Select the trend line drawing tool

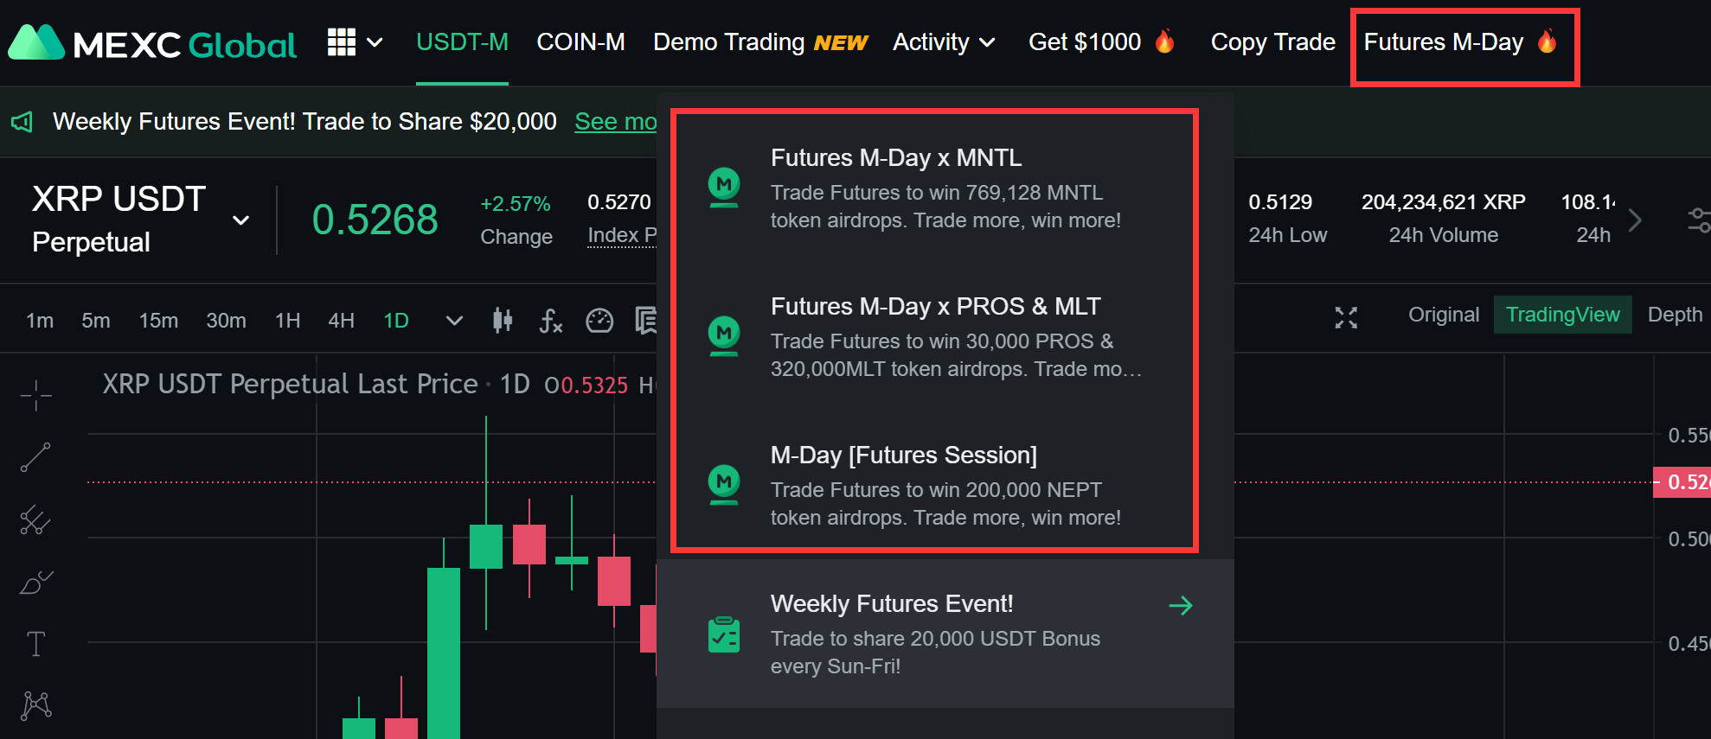pos(35,457)
